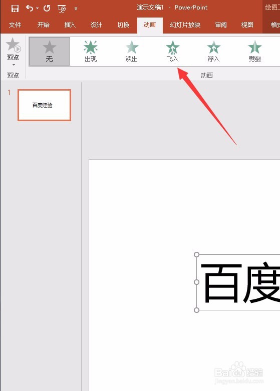
Task: Click the 预览 preview star icon
Action: (13, 45)
